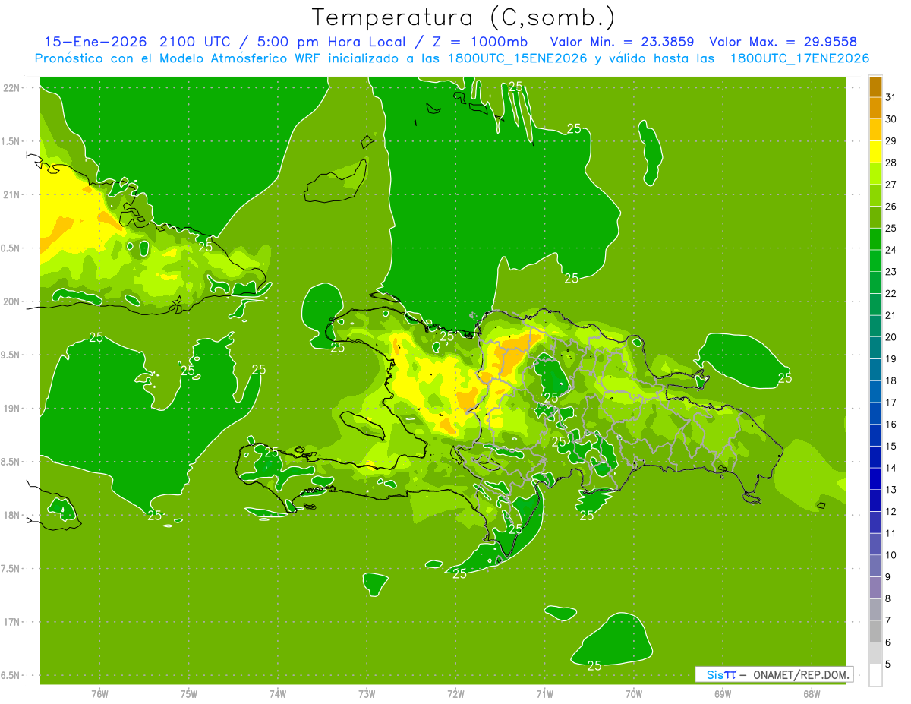Click the '1800UTC_17ENE2026' valid-until text
Screen dimensions: 911x704
tap(799, 58)
